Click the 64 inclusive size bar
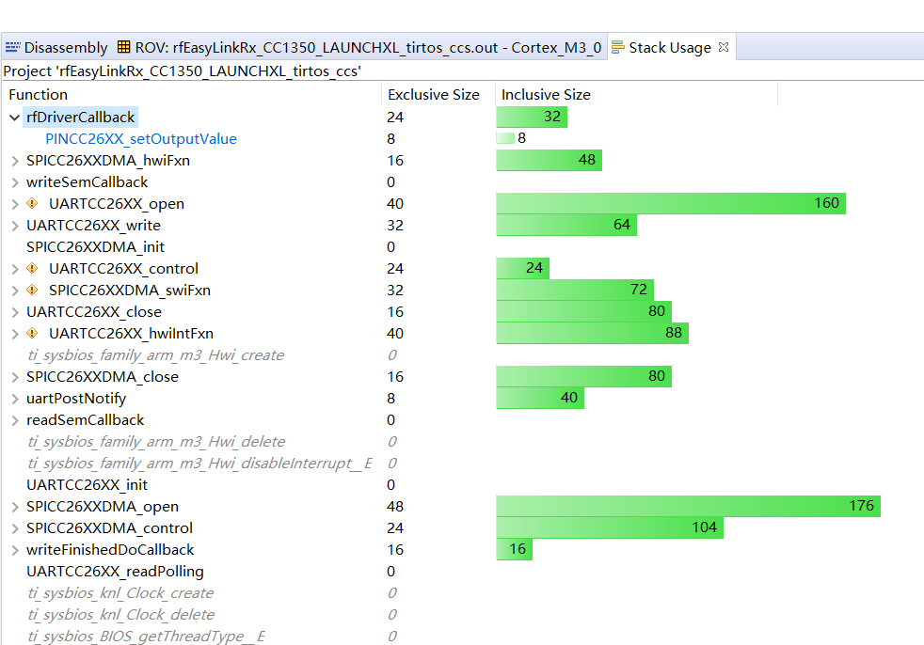The width and height of the screenshot is (924, 645). (x=566, y=225)
